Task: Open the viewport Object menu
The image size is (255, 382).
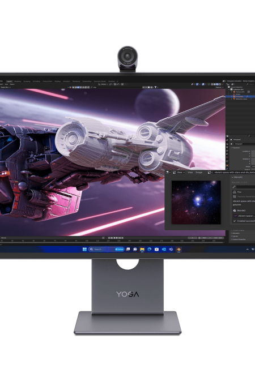Action: 12,84
